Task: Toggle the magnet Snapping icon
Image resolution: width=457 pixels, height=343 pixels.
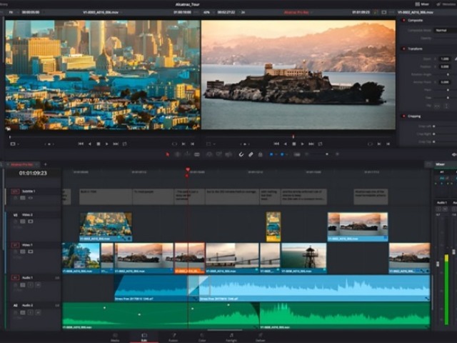Action: pos(241,154)
